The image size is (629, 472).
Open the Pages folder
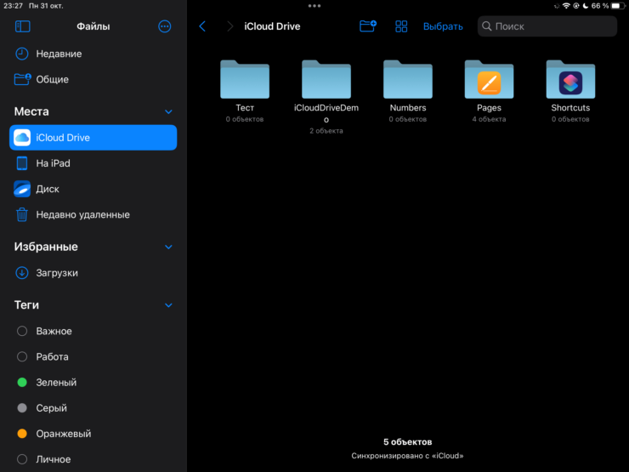click(x=489, y=82)
